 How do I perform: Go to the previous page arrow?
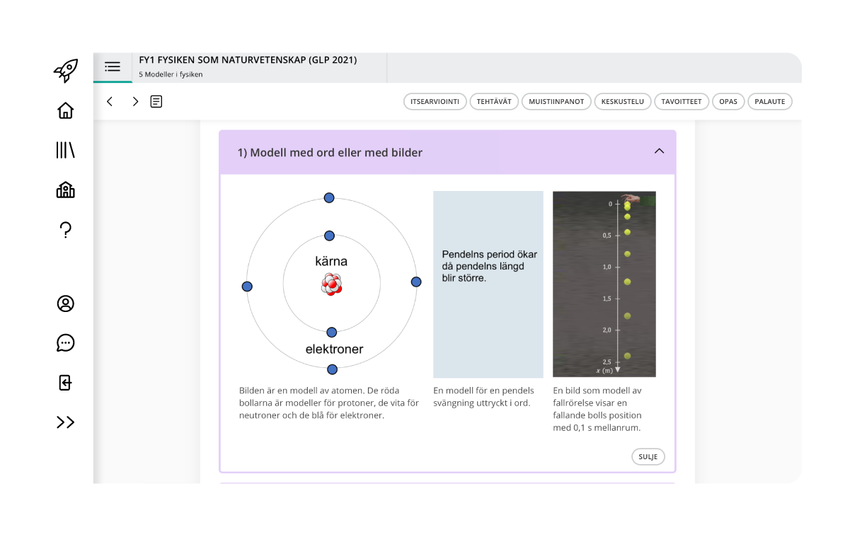click(110, 102)
